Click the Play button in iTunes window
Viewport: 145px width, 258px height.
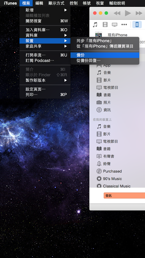[x=128, y=13]
